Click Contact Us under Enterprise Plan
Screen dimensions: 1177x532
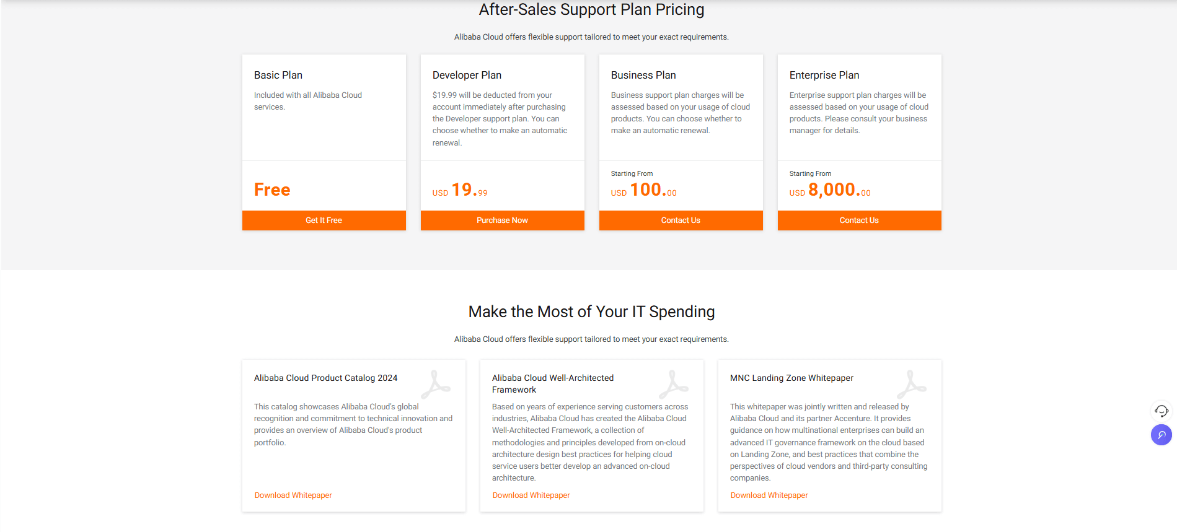(x=859, y=220)
